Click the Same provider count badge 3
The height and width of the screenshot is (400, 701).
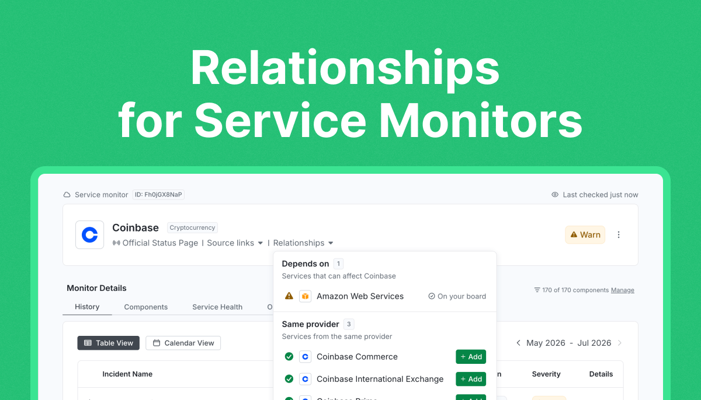pyautogui.click(x=349, y=324)
